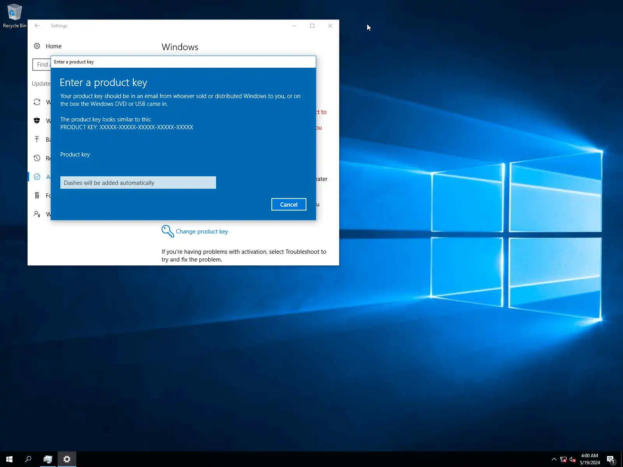Open the Windows Start menu

pos(9,459)
